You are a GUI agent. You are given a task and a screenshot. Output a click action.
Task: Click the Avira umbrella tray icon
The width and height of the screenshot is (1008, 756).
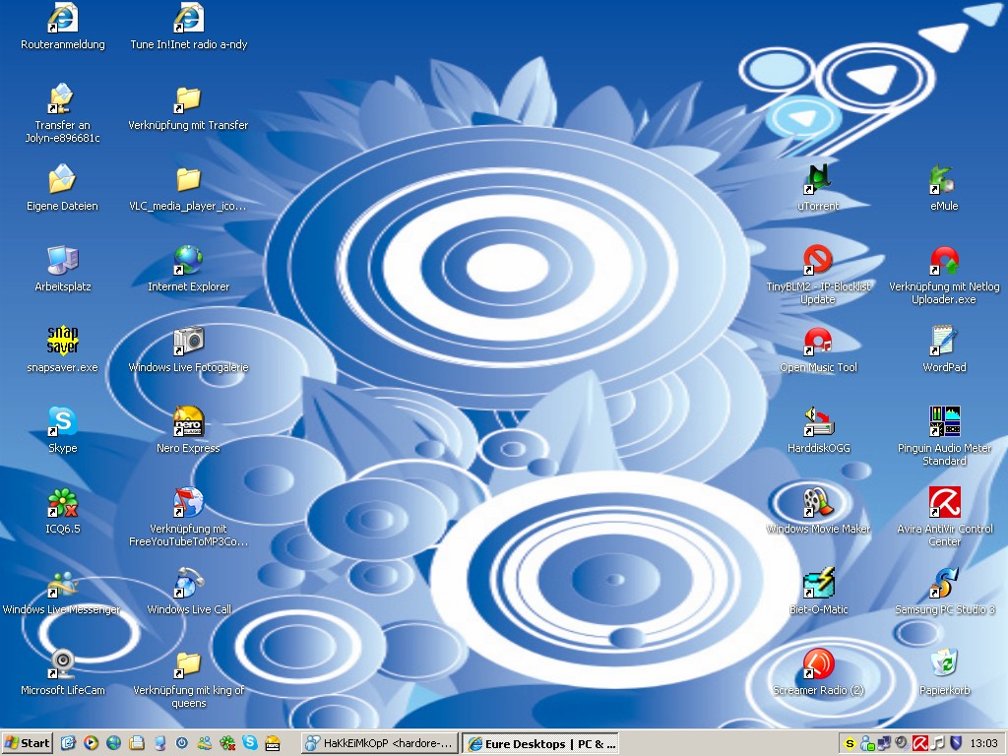[919, 743]
